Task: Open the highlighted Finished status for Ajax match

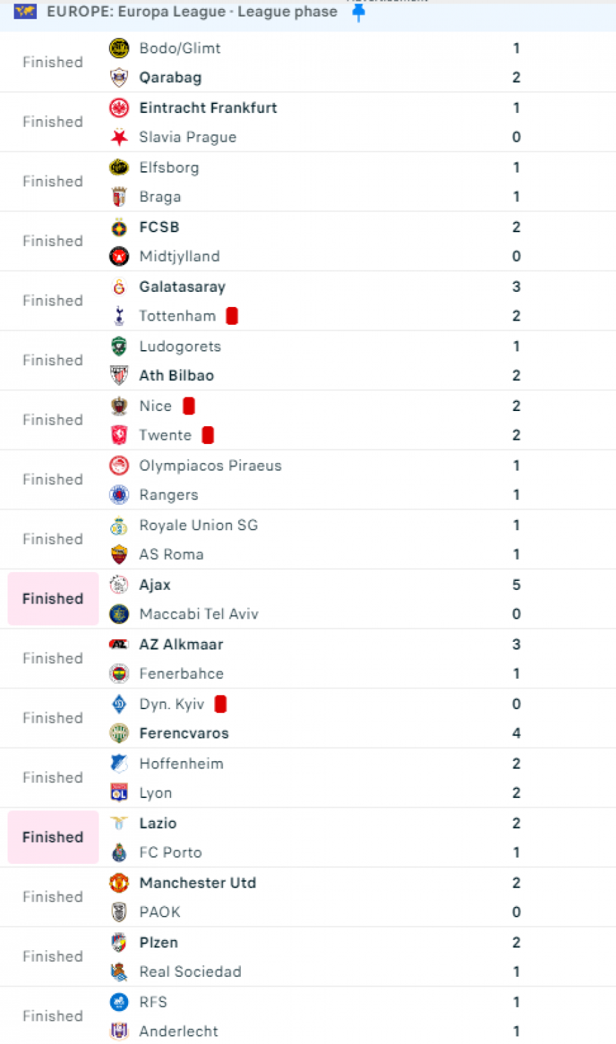Action: click(53, 599)
